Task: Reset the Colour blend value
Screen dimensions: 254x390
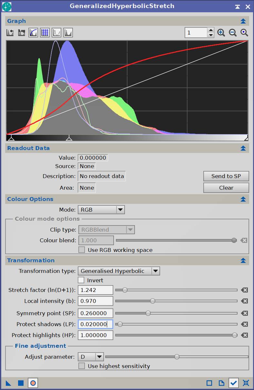Action: tap(244, 240)
